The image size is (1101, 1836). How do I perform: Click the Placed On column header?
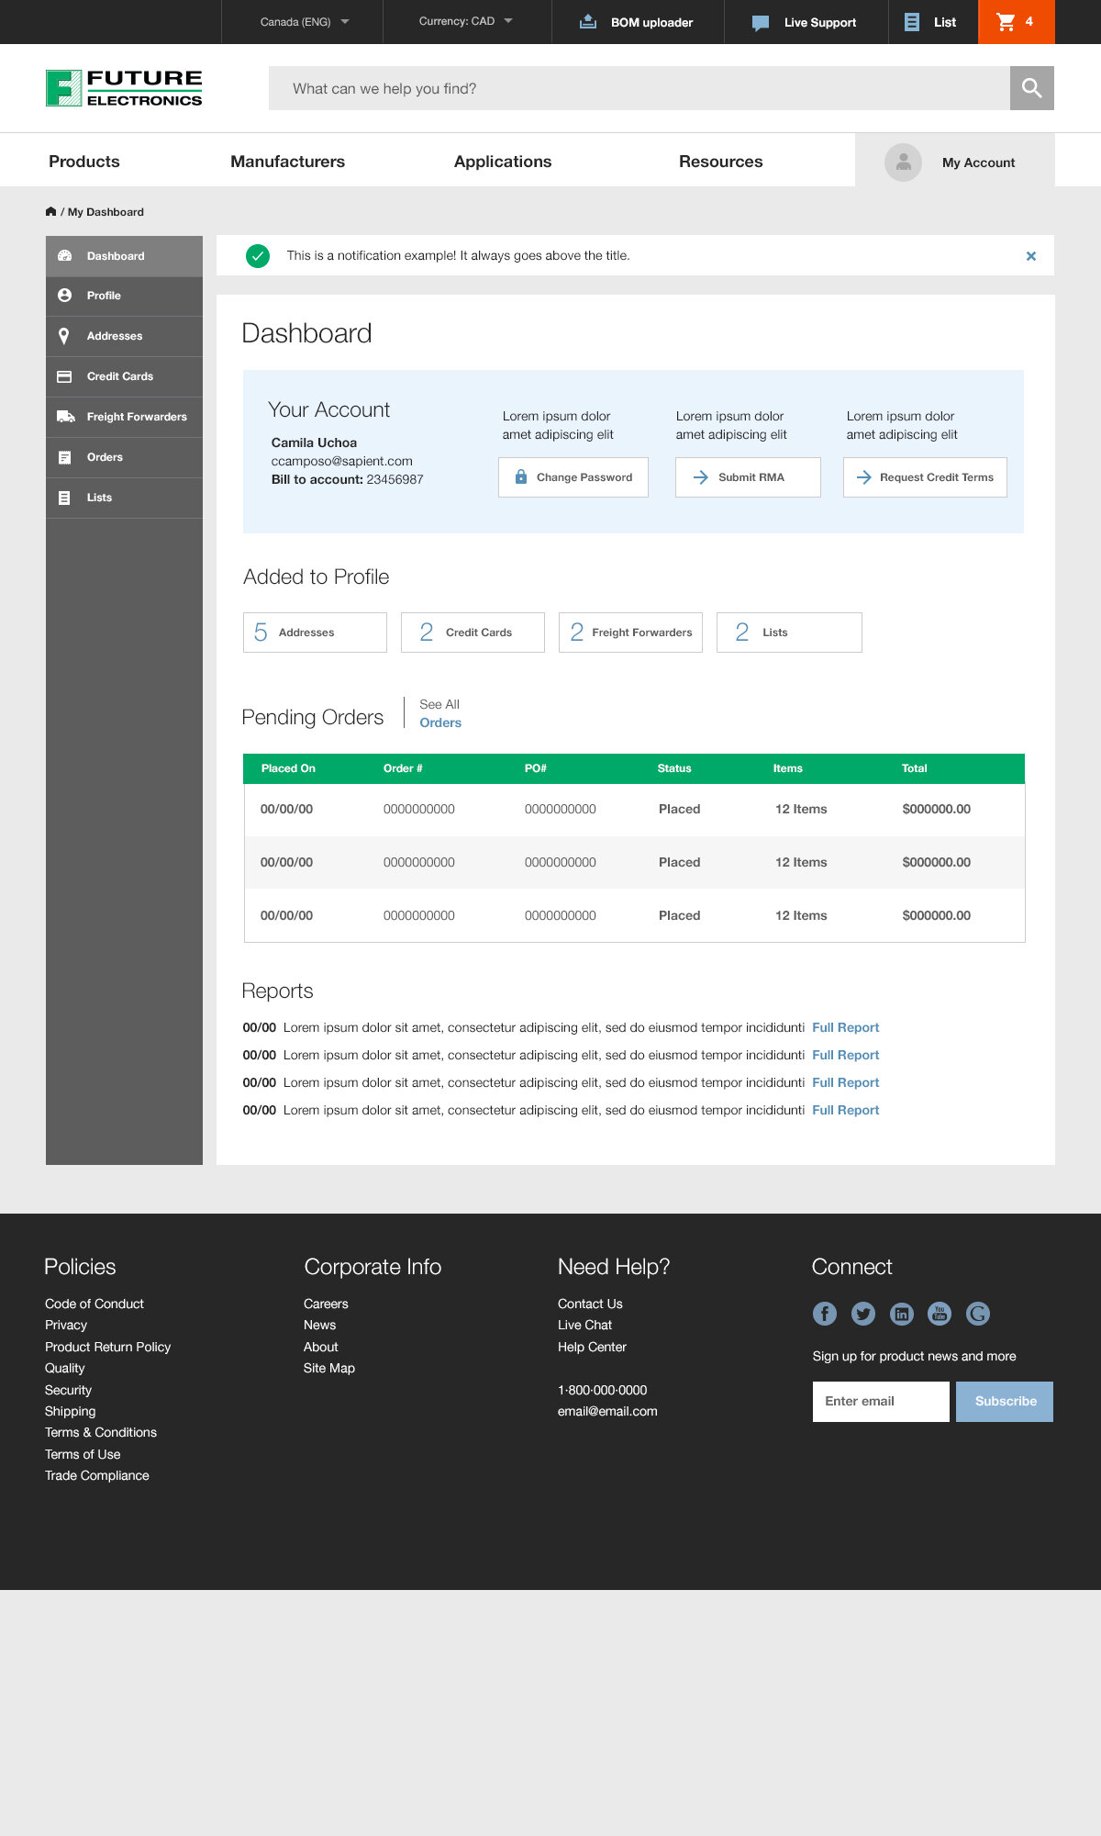point(288,768)
